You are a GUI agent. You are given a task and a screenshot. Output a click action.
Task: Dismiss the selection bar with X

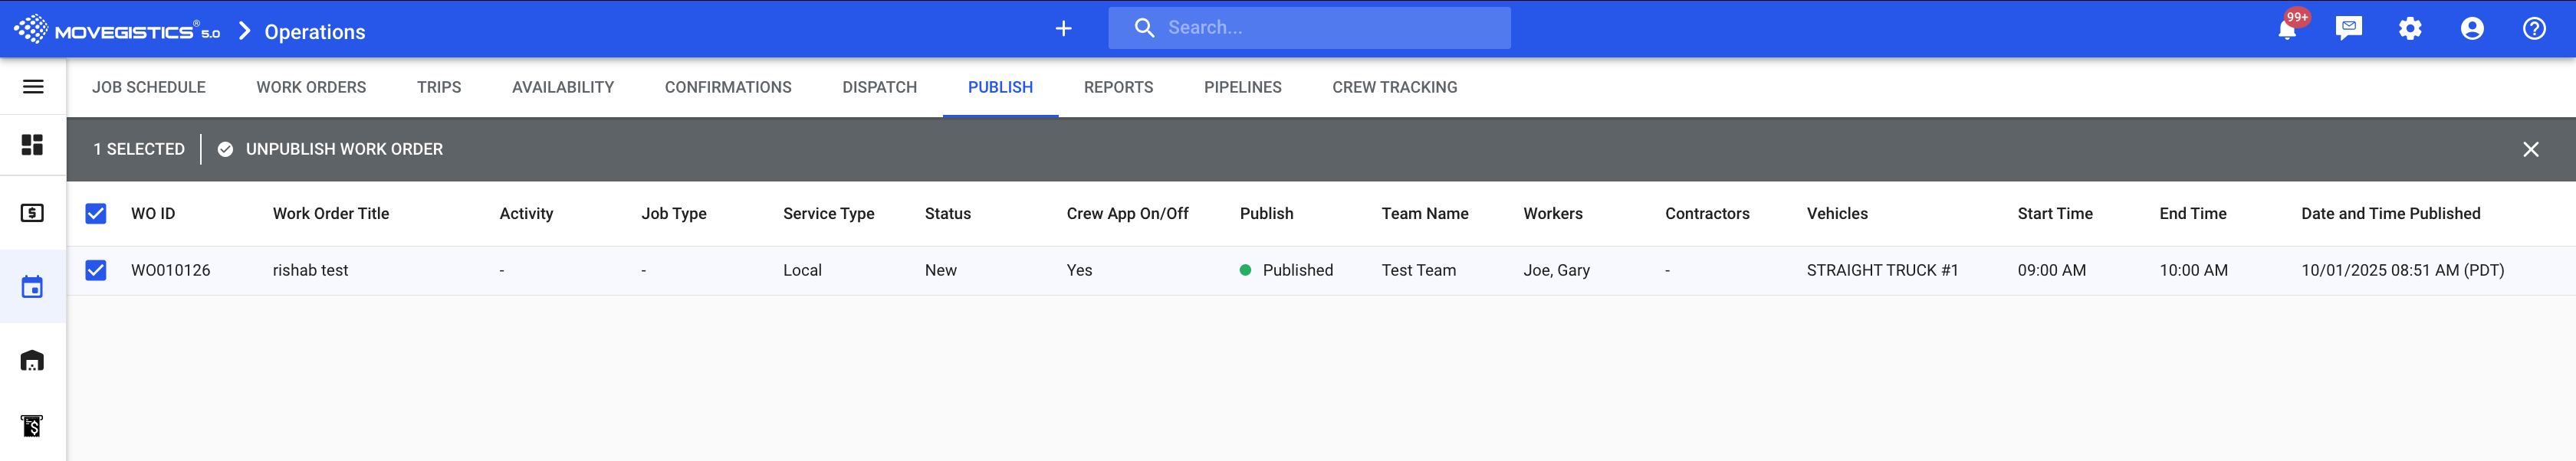(2530, 149)
